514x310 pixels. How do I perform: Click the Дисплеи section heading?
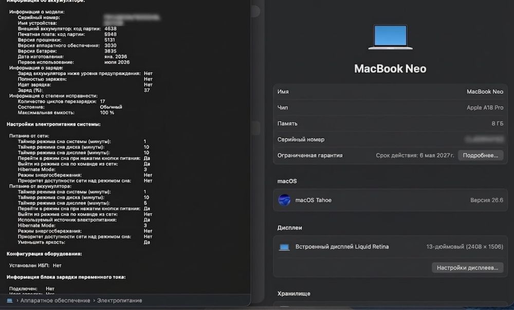[289, 227]
